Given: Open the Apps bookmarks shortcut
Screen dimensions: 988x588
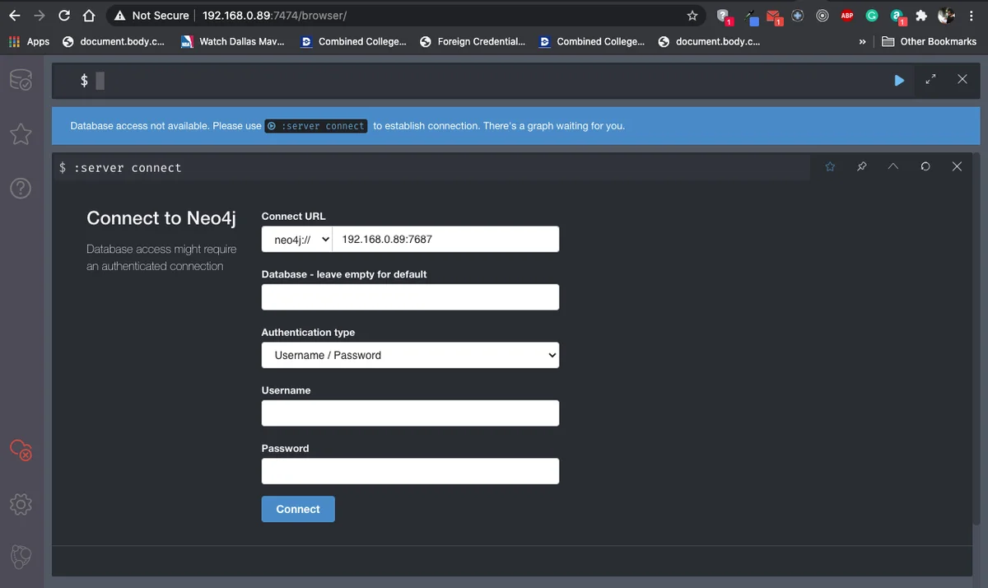Looking at the screenshot, I should (29, 41).
